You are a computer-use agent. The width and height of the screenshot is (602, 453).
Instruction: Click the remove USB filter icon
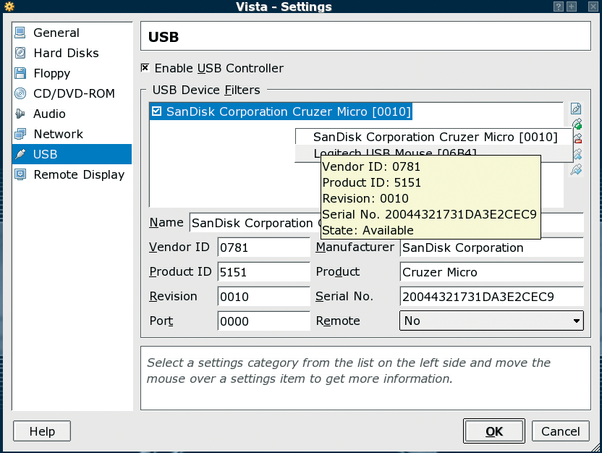[577, 139]
